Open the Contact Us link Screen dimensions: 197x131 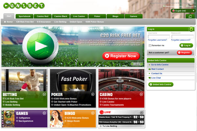(157, 73)
